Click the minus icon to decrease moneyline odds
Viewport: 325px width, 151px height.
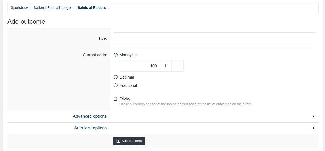[x=177, y=66]
